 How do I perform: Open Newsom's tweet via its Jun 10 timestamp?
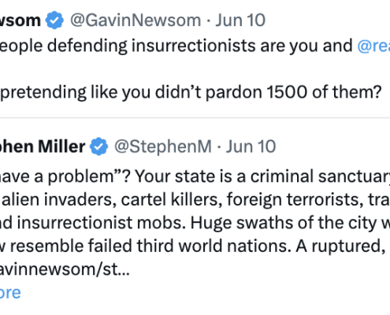240,20
